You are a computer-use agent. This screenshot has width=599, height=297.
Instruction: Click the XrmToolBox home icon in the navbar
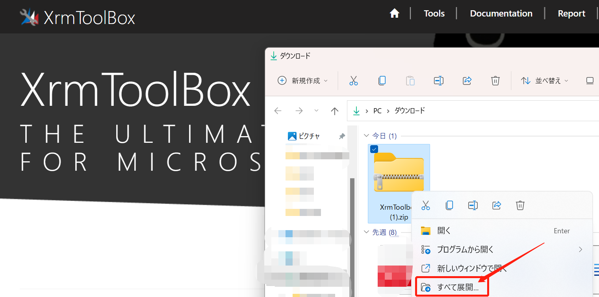(394, 13)
